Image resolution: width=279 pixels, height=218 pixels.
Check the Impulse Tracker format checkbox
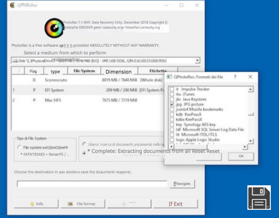click(172, 89)
